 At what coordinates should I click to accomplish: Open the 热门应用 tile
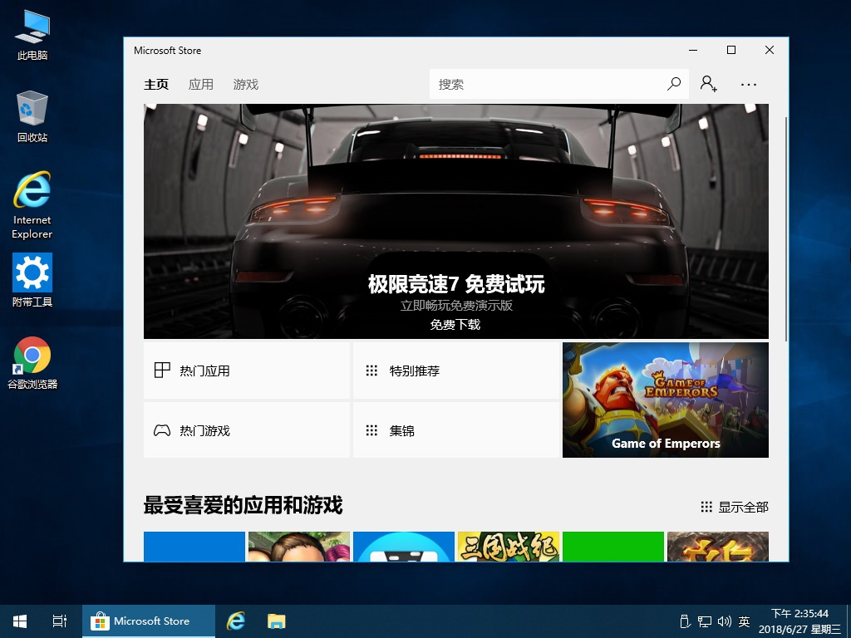(246, 371)
